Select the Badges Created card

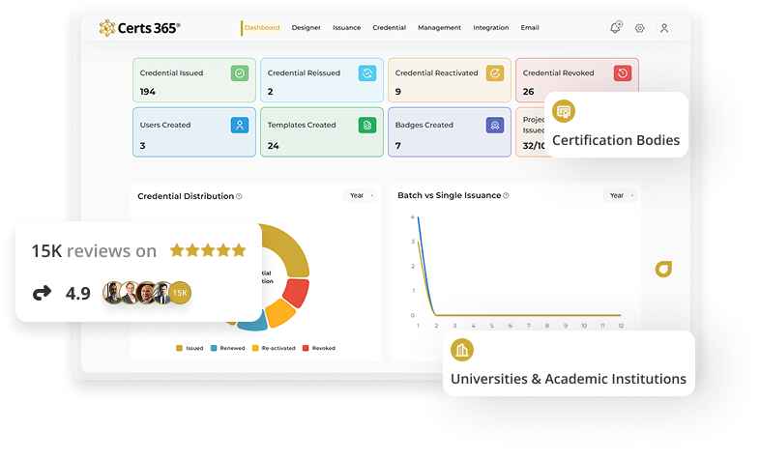pos(450,132)
